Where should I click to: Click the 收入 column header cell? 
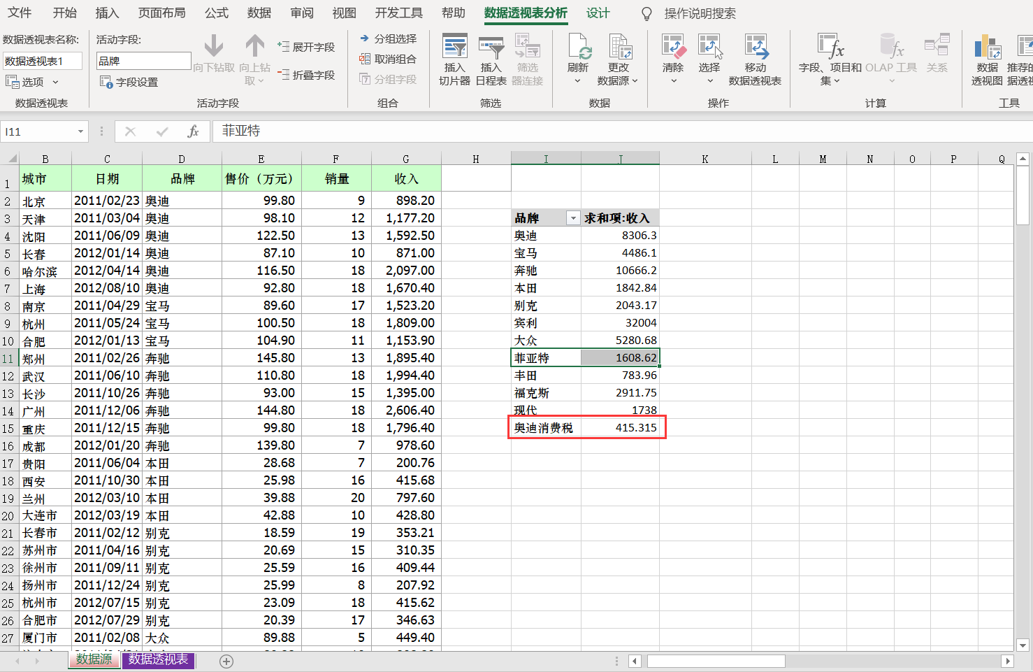tap(406, 178)
